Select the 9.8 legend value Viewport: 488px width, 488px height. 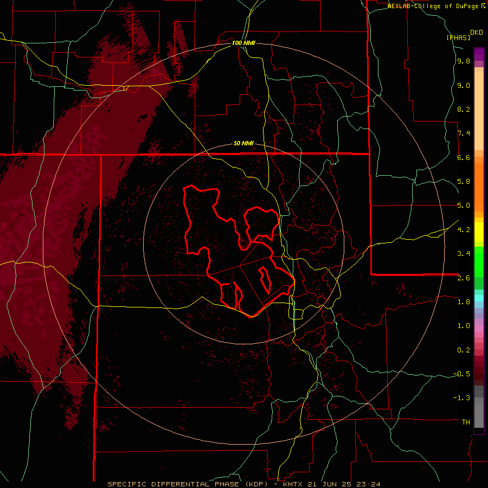[464, 61]
